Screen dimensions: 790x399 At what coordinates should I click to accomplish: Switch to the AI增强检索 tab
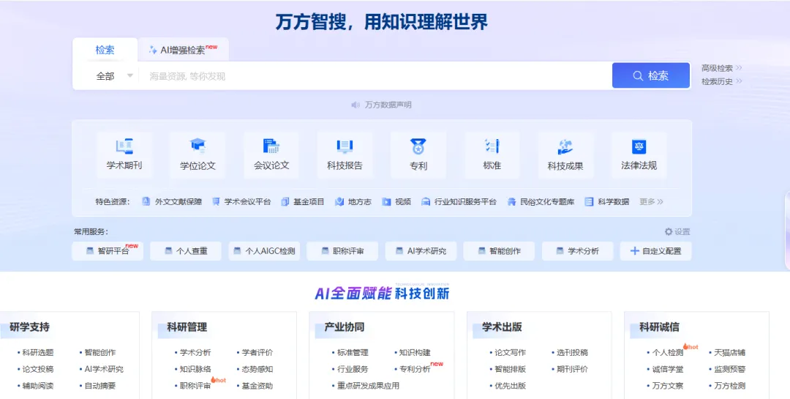click(184, 50)
